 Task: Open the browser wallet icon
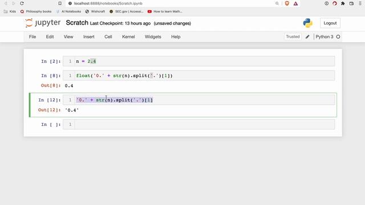[351, 3]
